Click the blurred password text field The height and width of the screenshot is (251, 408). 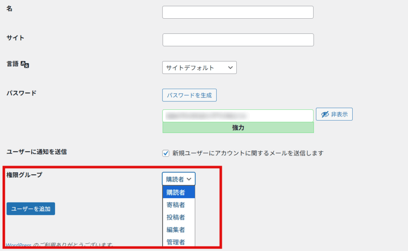[237, 116]
